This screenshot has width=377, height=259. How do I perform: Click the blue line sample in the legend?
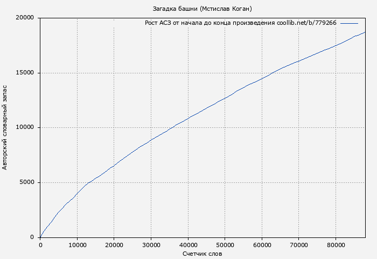(349, 23)
